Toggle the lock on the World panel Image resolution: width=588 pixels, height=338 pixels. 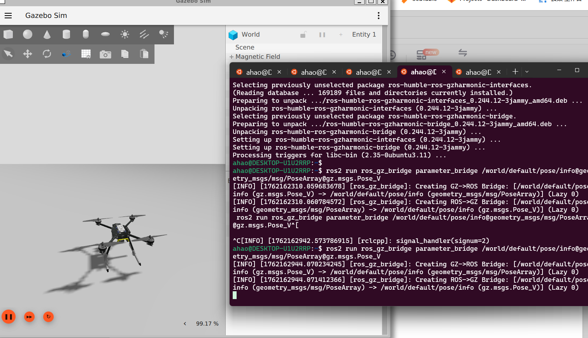point(303,34)
